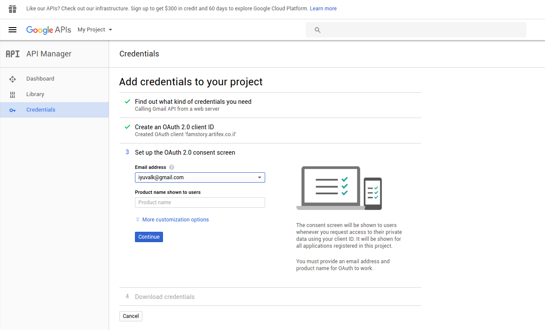The image size is (545, 330).
Task: Open Dashboard in the sidebar
Action: click(x=40, y=79)
